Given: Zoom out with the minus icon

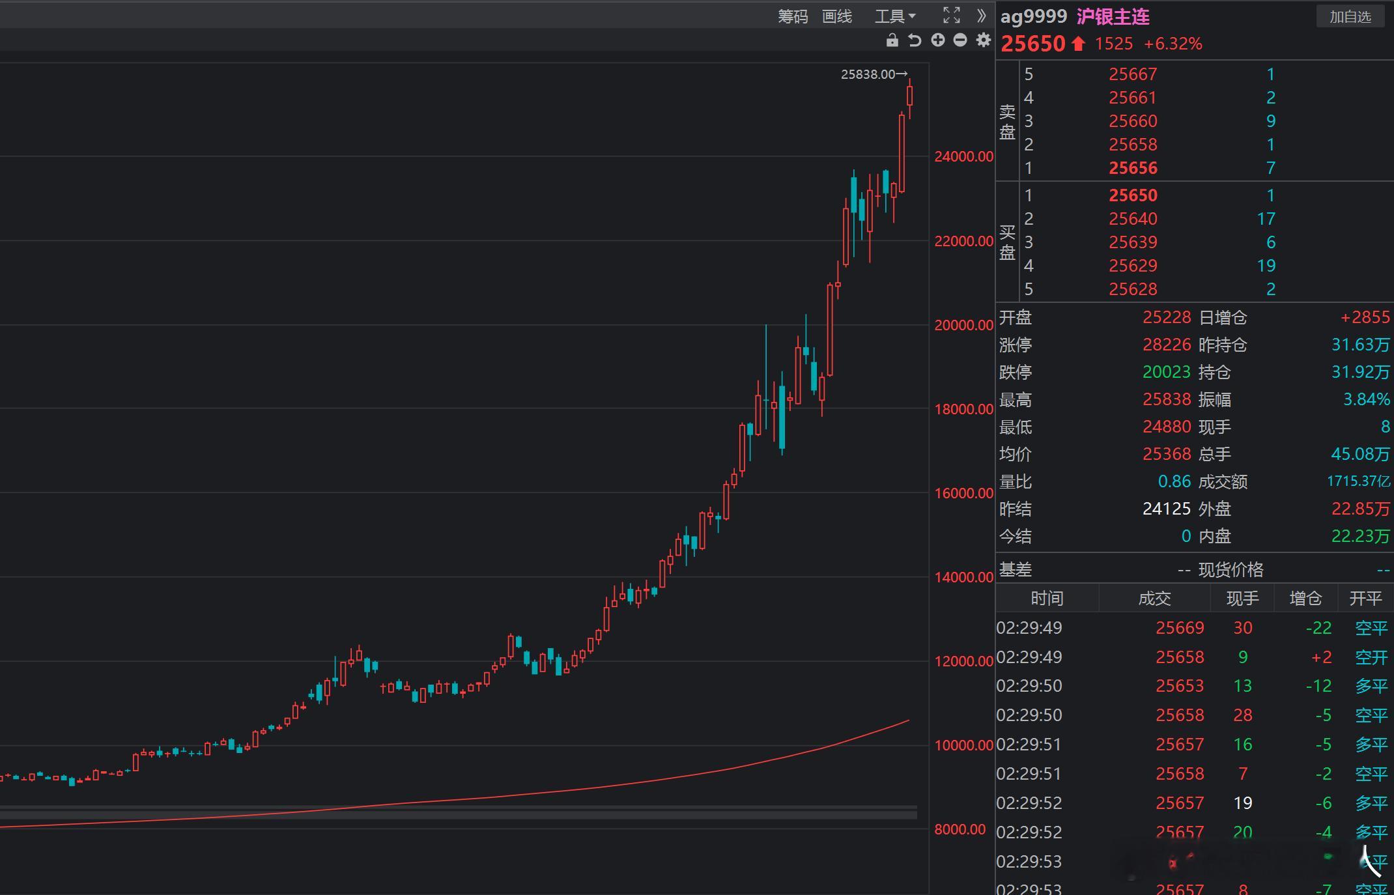Looking at the screenshot, I should pyautogui.click(x=960, y=41).
